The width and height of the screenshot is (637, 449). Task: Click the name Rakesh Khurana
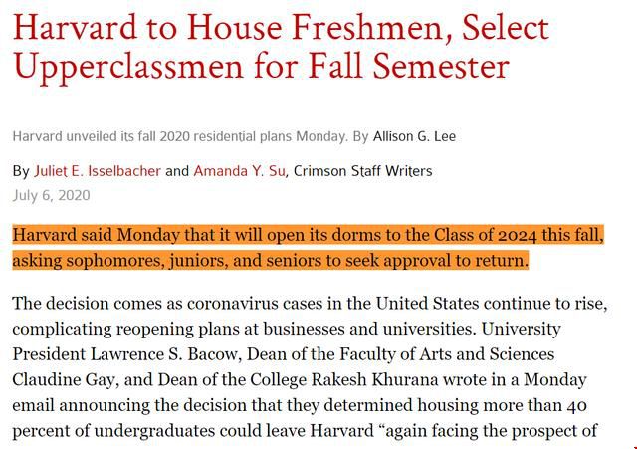(x=374, y=379)
